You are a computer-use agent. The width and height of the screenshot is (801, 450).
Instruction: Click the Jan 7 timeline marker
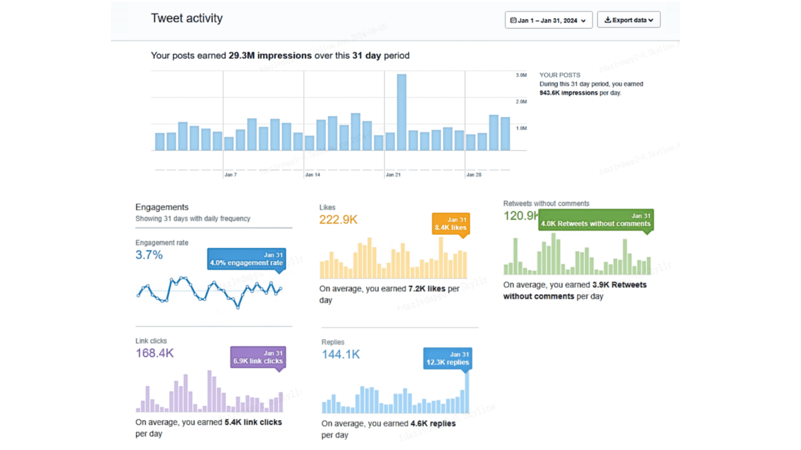230,175
